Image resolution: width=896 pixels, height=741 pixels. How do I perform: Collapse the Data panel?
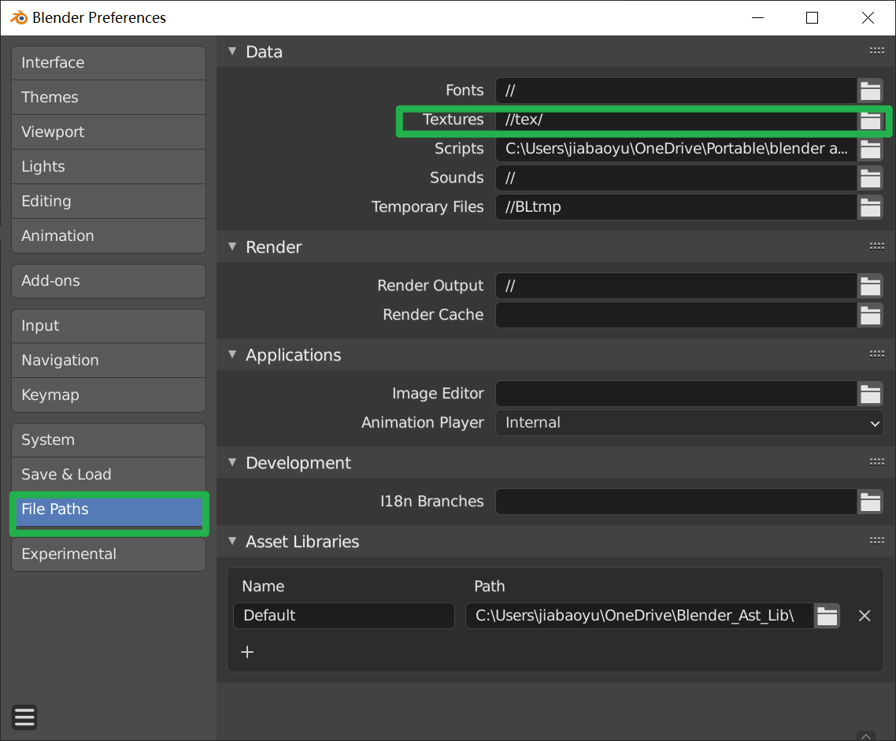[x=232, y=51]
